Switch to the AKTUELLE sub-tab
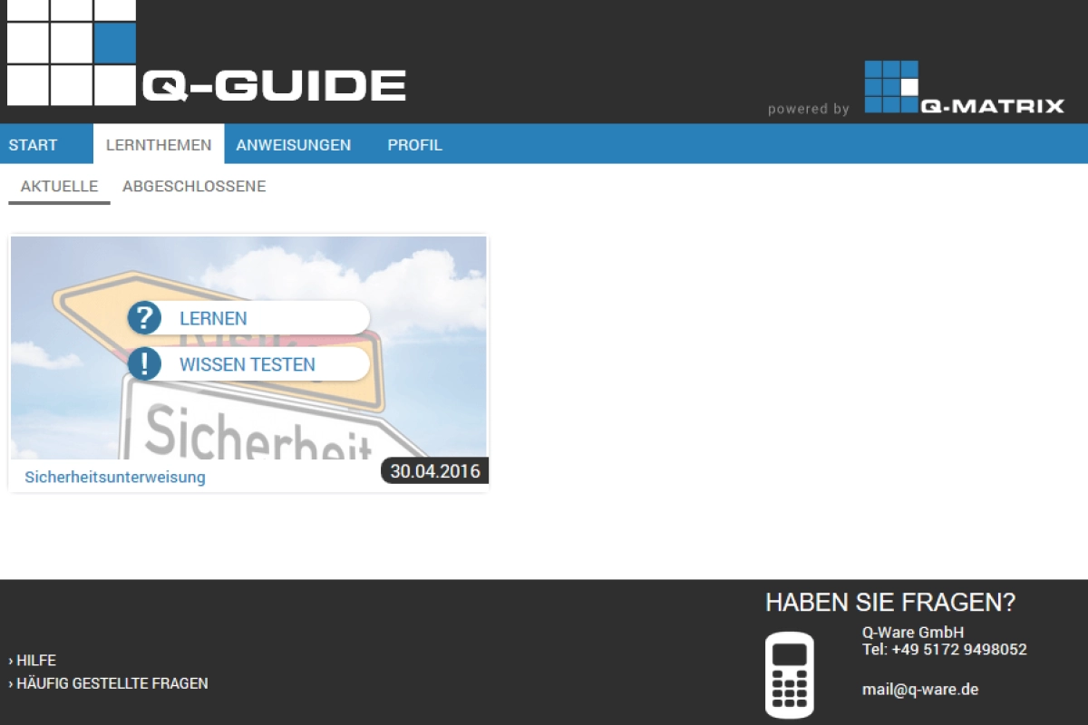The height and width of the screenshot is (725, 1088). tap(59, 187)
